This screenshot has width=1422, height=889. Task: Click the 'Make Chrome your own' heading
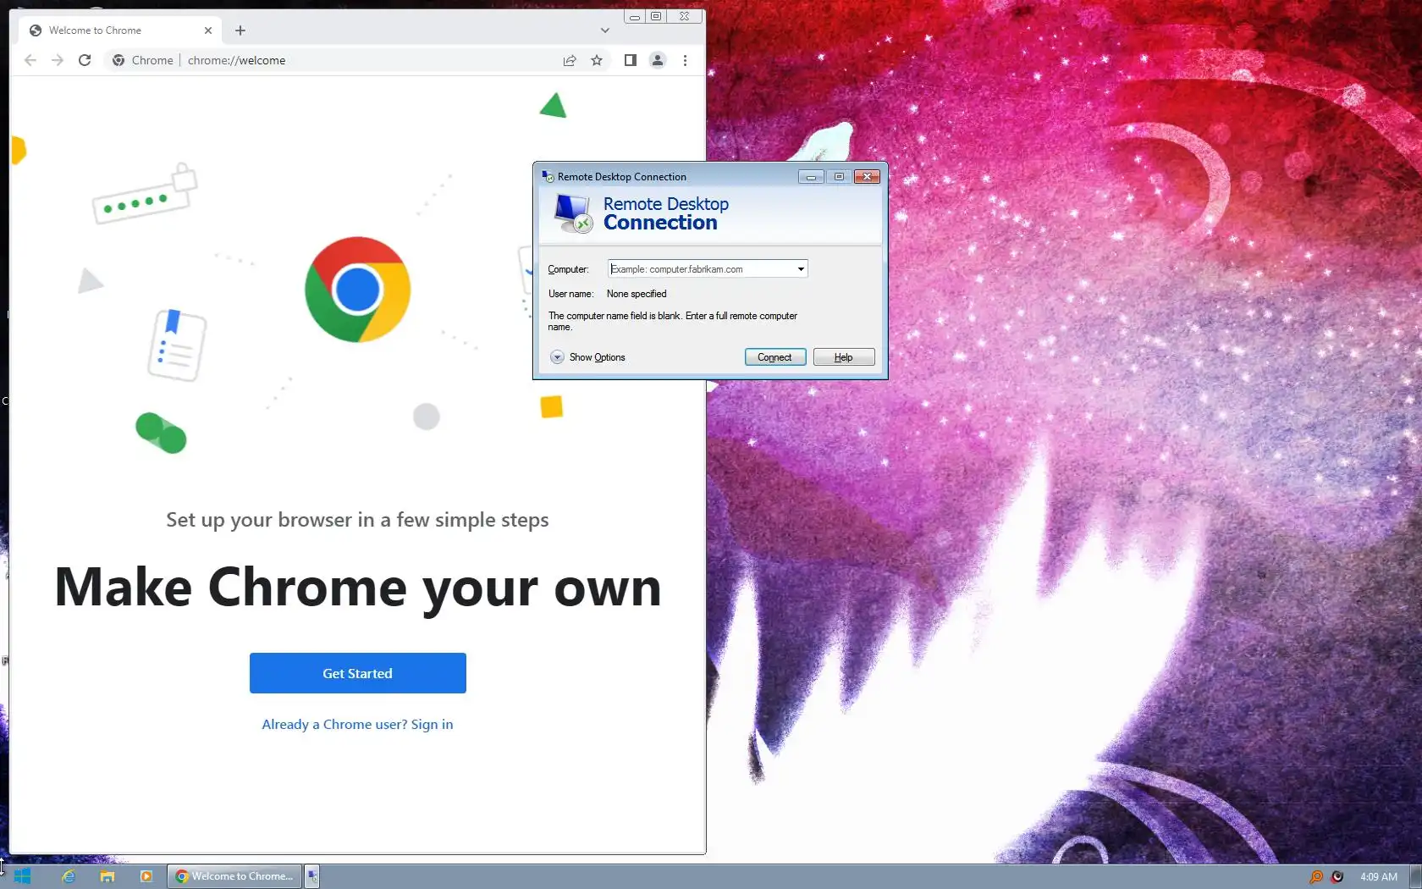click(358, 587)
